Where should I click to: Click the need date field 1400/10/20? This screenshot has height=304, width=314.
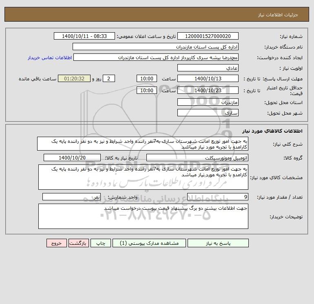point(72,158)
